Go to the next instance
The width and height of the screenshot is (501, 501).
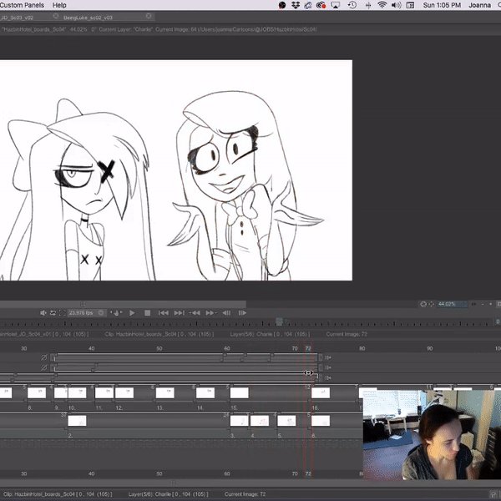coord(210,313)
